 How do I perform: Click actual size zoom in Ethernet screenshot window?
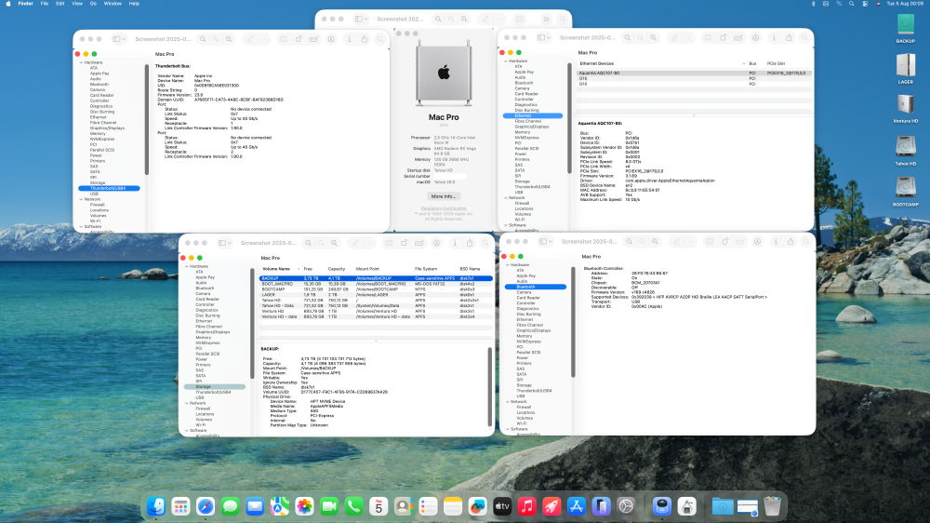coord(640,38)
